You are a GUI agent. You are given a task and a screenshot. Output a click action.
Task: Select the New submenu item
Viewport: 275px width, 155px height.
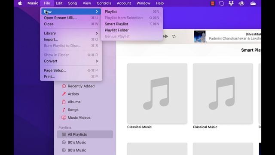(x=71, y=12)
